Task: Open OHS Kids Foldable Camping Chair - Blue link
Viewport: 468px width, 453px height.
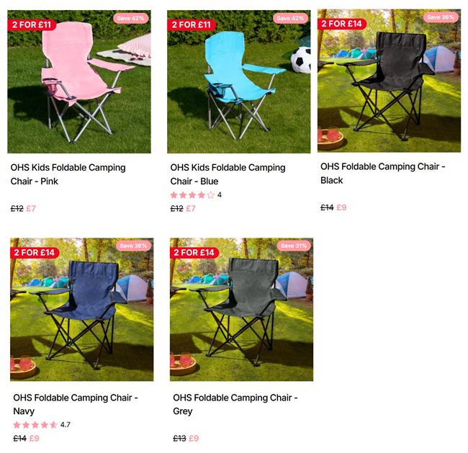Action: (x=228, y=174)
